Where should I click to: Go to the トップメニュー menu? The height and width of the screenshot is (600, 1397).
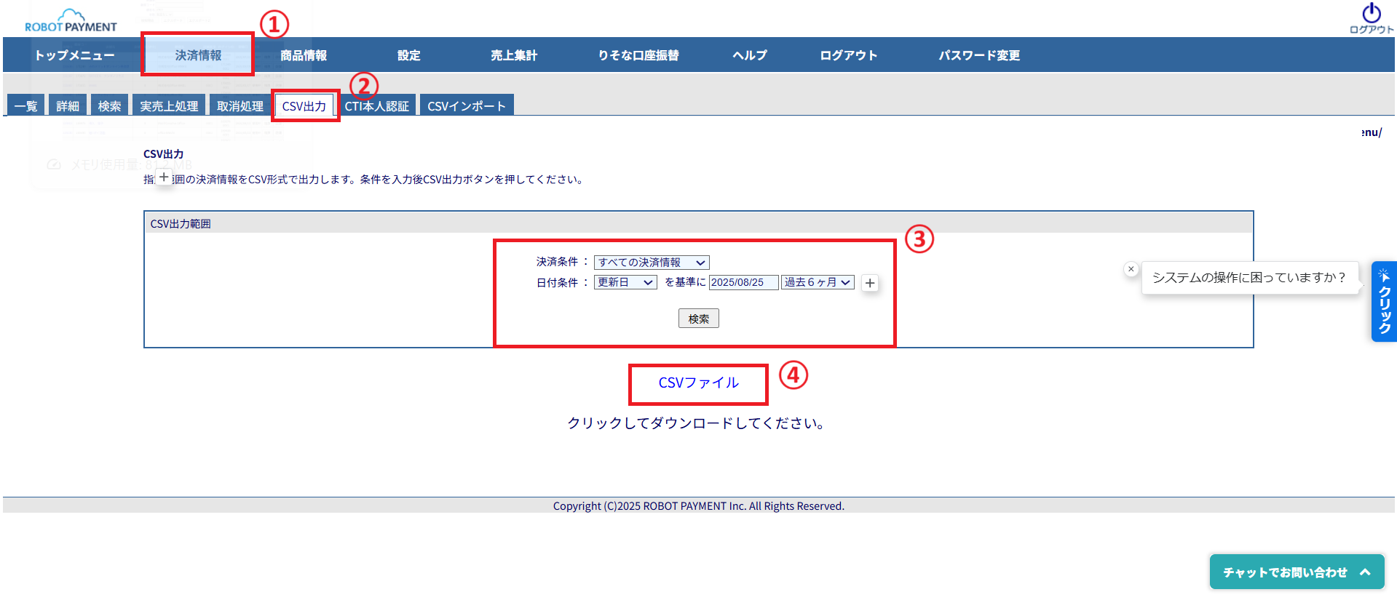coord(74,55)
